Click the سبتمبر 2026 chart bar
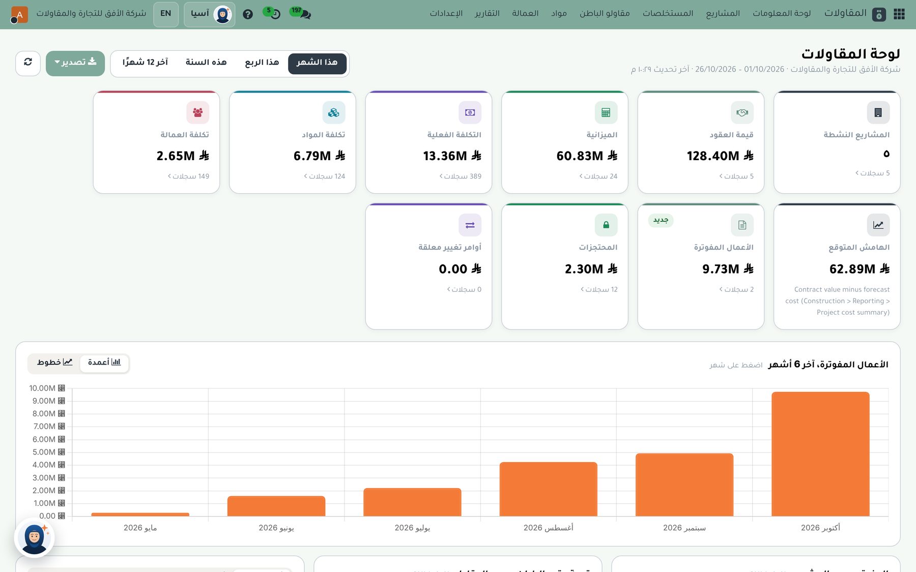 pos(684,485)
